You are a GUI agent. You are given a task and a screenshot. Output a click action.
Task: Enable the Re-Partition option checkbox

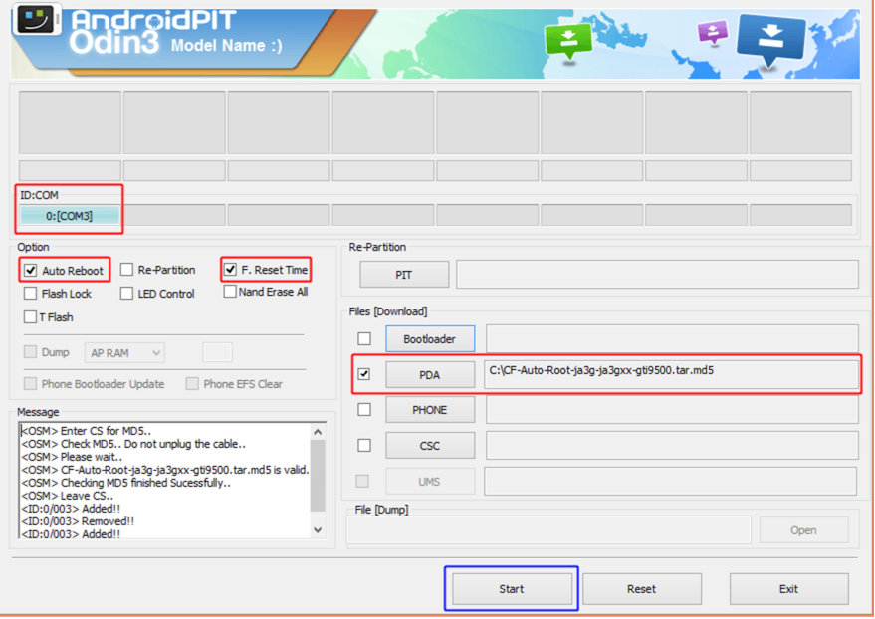coord(126,270)
